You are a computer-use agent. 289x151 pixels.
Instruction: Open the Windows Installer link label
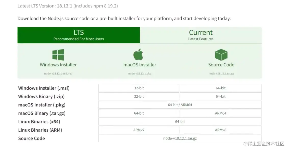58,65
